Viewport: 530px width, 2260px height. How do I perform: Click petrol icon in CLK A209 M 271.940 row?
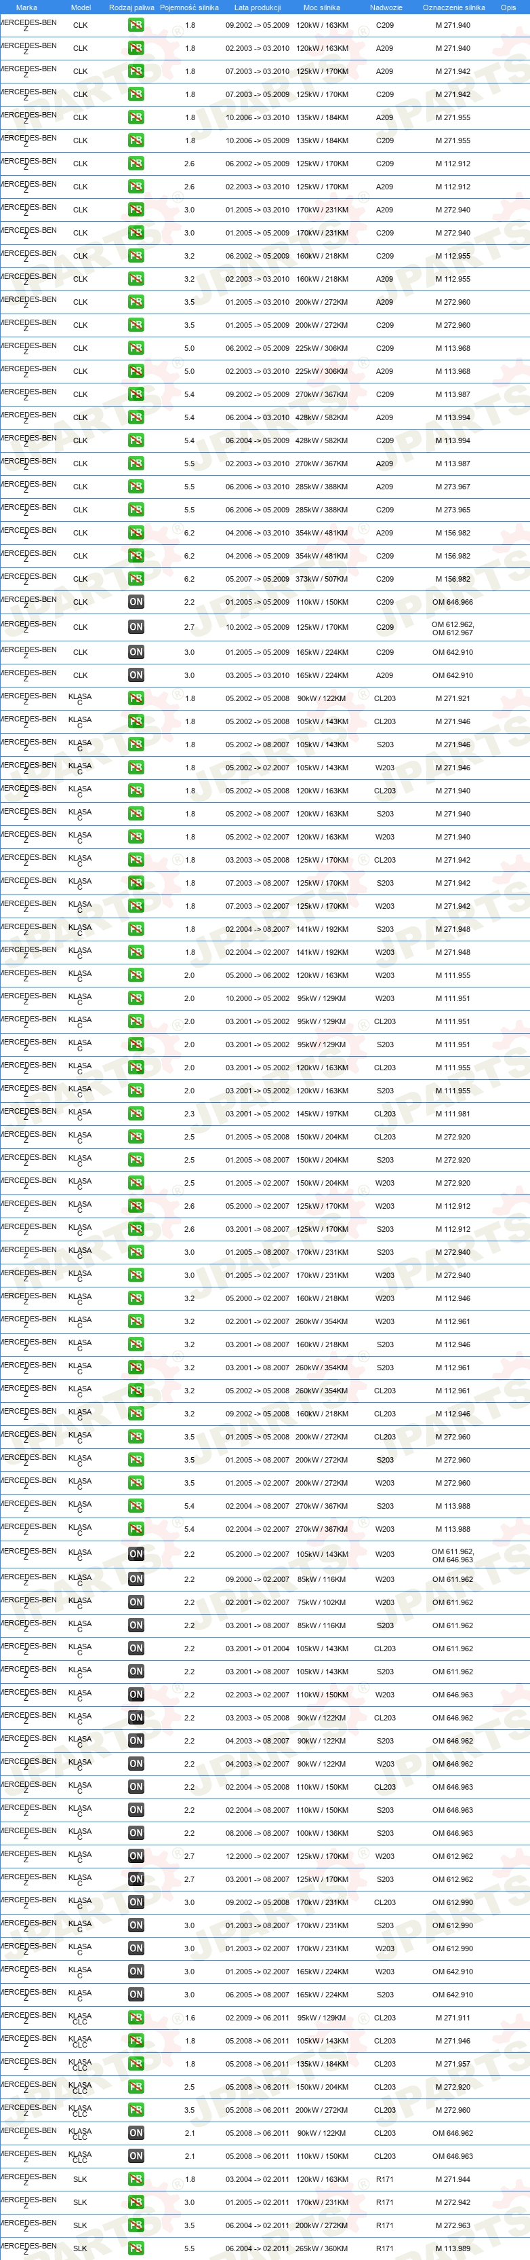[136, 48]
